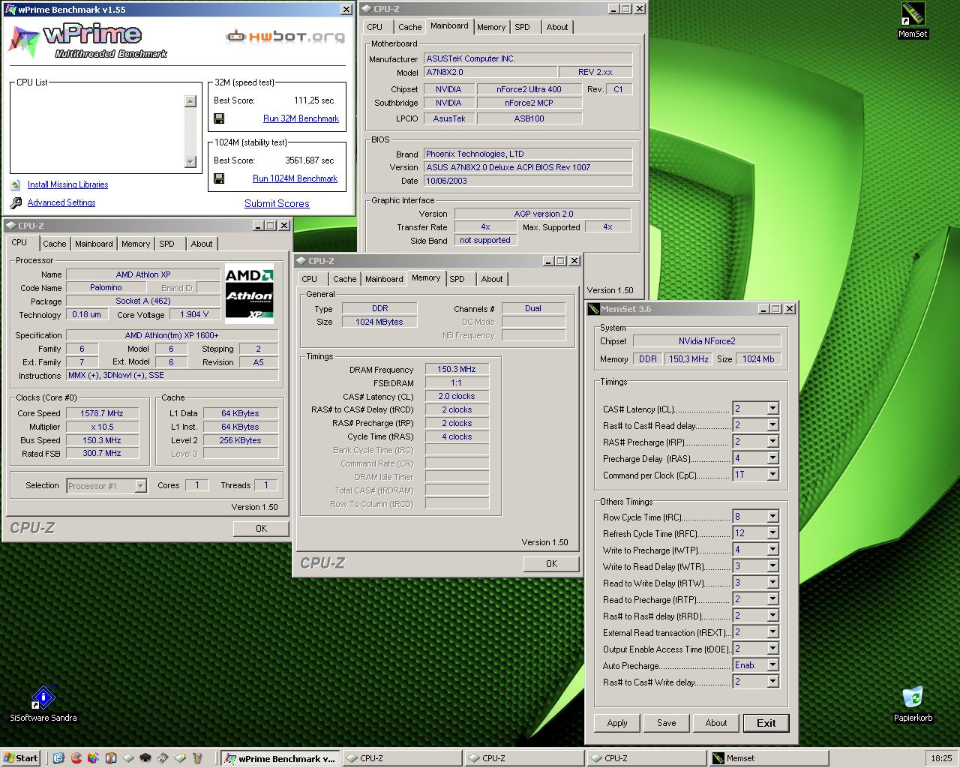Open the Write to Read Delay (tWTR) dropdown
Screen dimensions: 960x768
tap(772, 566)
